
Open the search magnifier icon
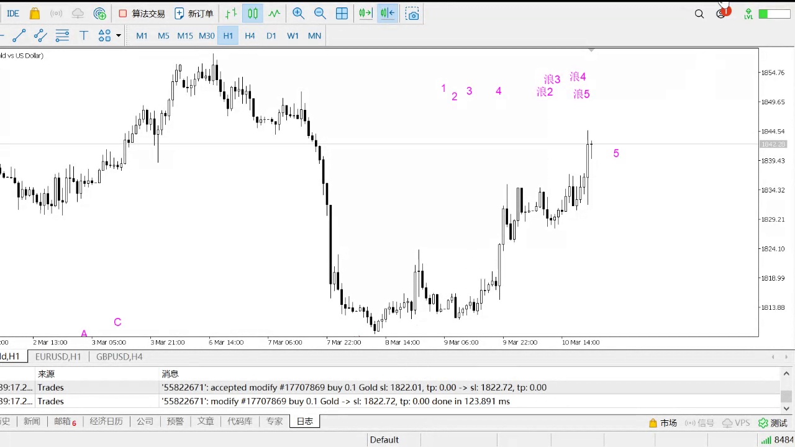coord(699,14)
